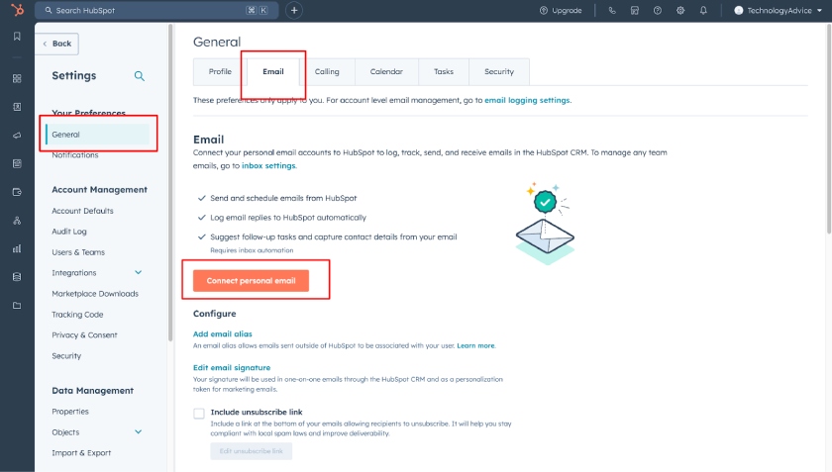Open the CRM contacts icon in left rail

coord(17,107)
